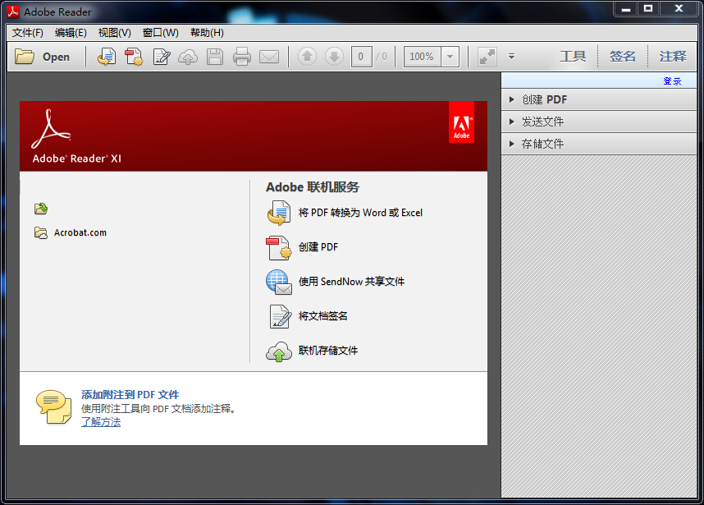
Task: Click 使用附注工具向 PDF 文档添加注释 description
Action: tap(158, 409)
